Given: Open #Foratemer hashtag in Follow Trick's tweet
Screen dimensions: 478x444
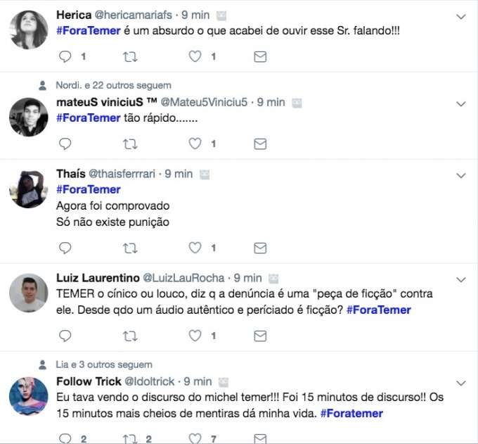Looking at the screenshot, I should coord(351,414).
